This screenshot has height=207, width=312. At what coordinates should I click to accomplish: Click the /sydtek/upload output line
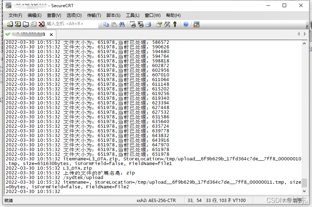point(55,178)
